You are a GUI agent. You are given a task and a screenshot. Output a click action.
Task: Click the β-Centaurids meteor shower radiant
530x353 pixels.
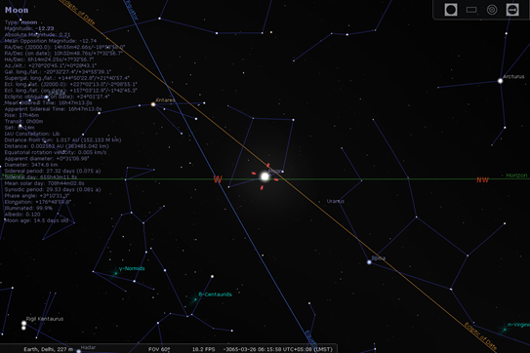[195, 299]
